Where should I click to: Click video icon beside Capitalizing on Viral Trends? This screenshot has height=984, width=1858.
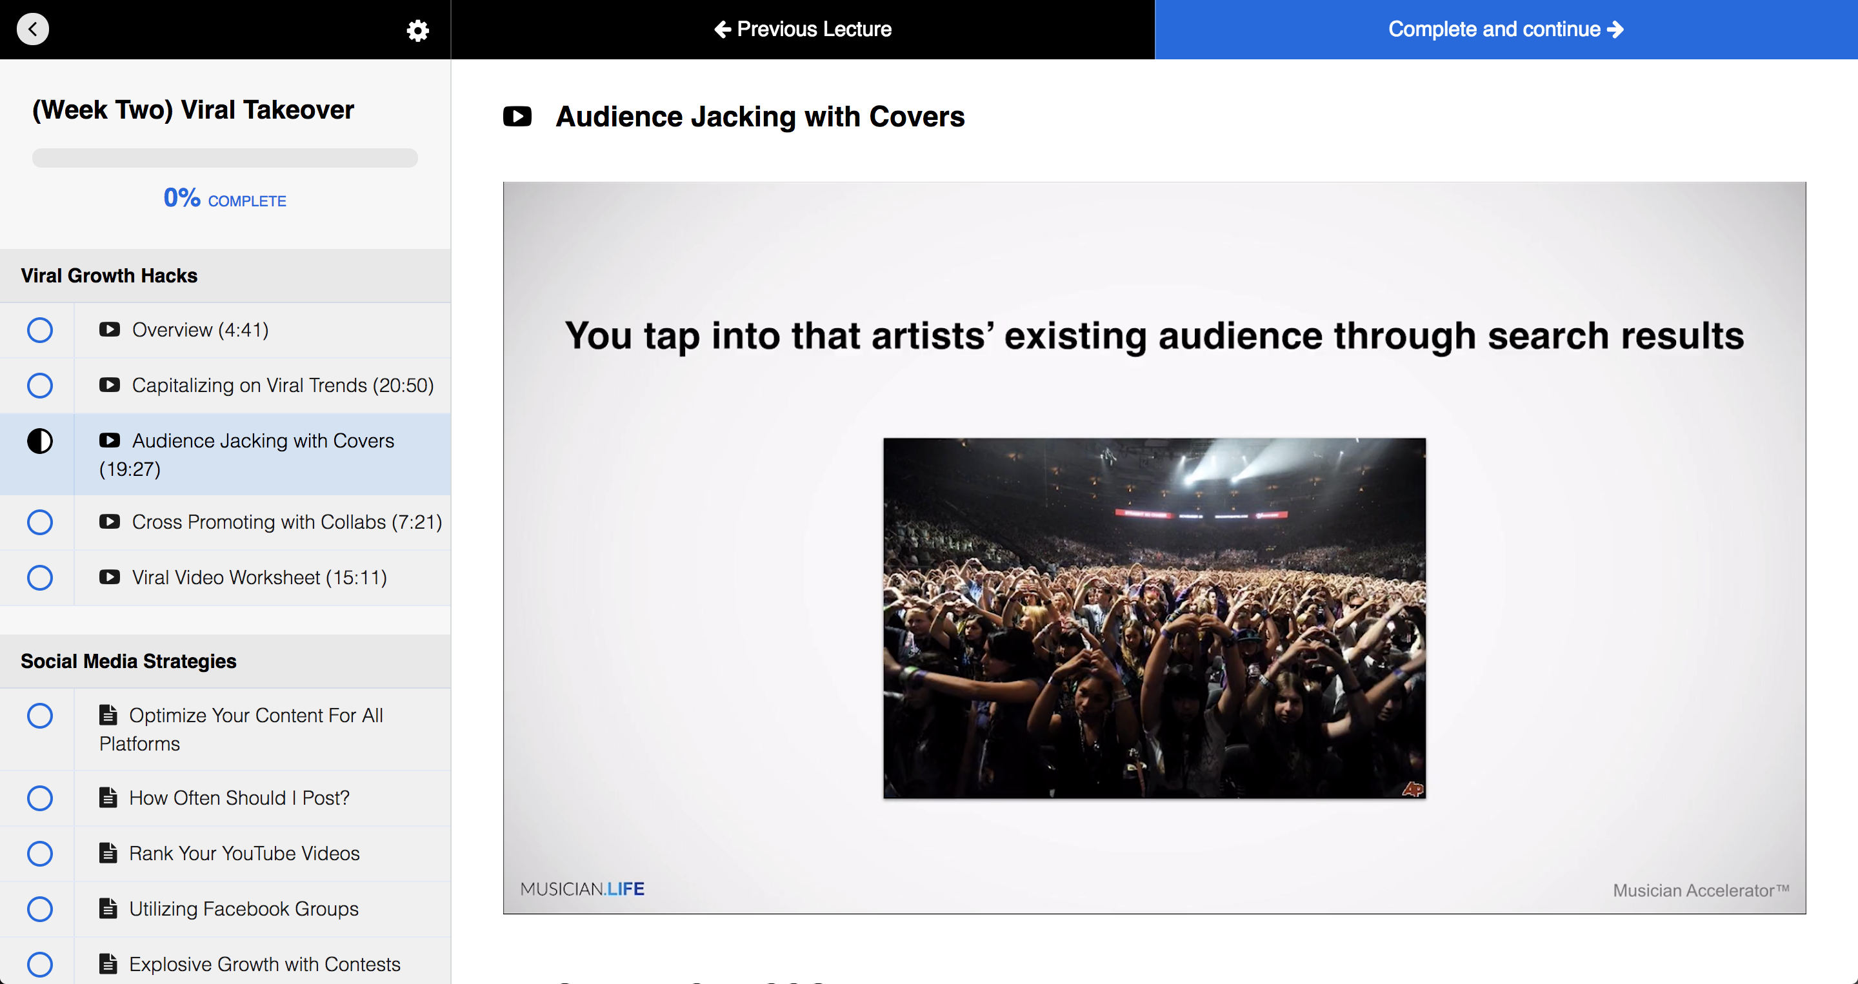point(110,385)
